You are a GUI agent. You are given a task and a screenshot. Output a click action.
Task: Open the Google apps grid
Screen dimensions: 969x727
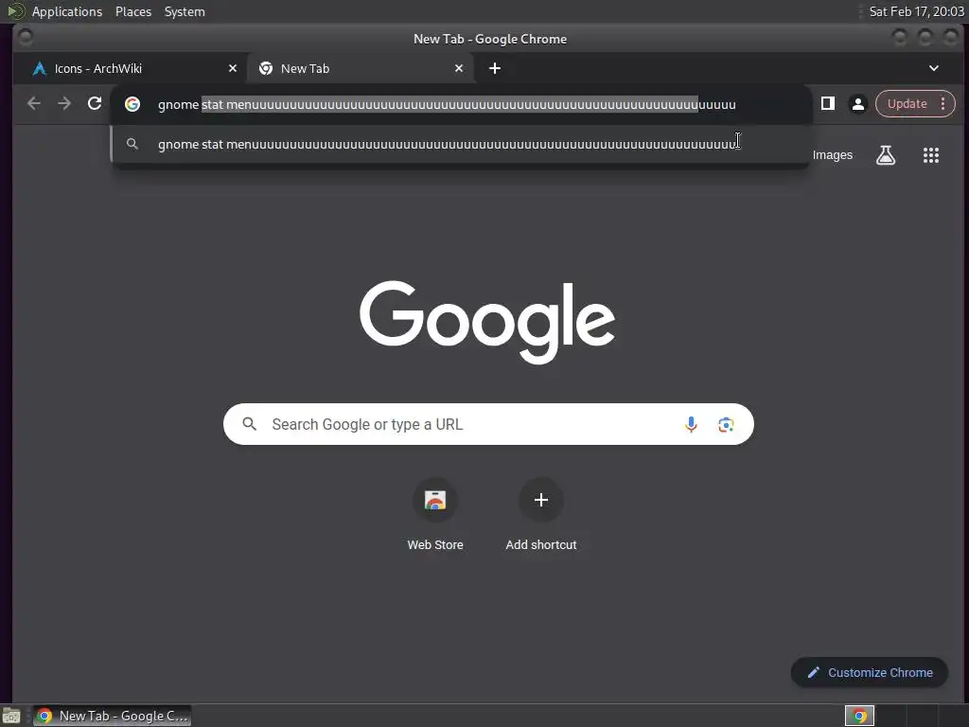tap(931, 155)
